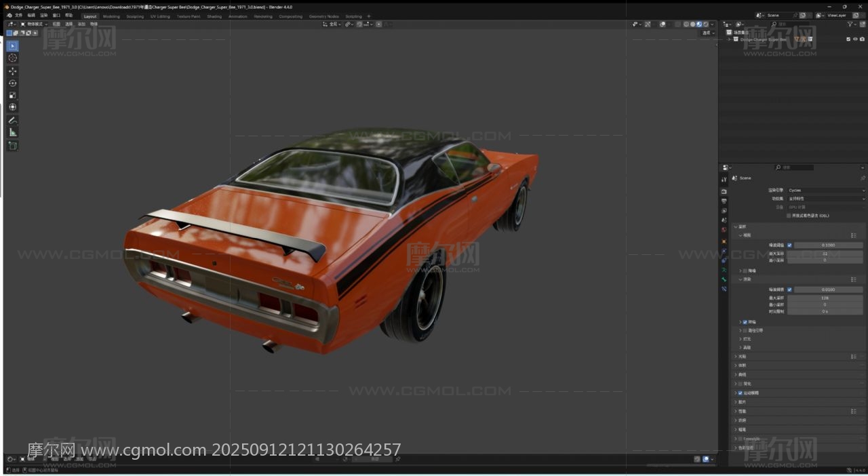Switch to the Geometry Nodes workspace tab
Viewport: 868px width, 476px height.
coord(323,16)
